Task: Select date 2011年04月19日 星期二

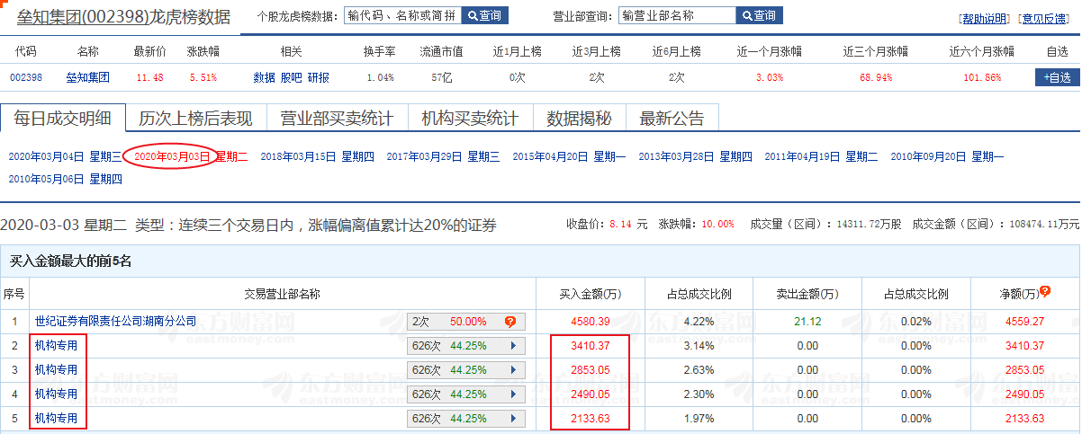Action: click(821, 156)
